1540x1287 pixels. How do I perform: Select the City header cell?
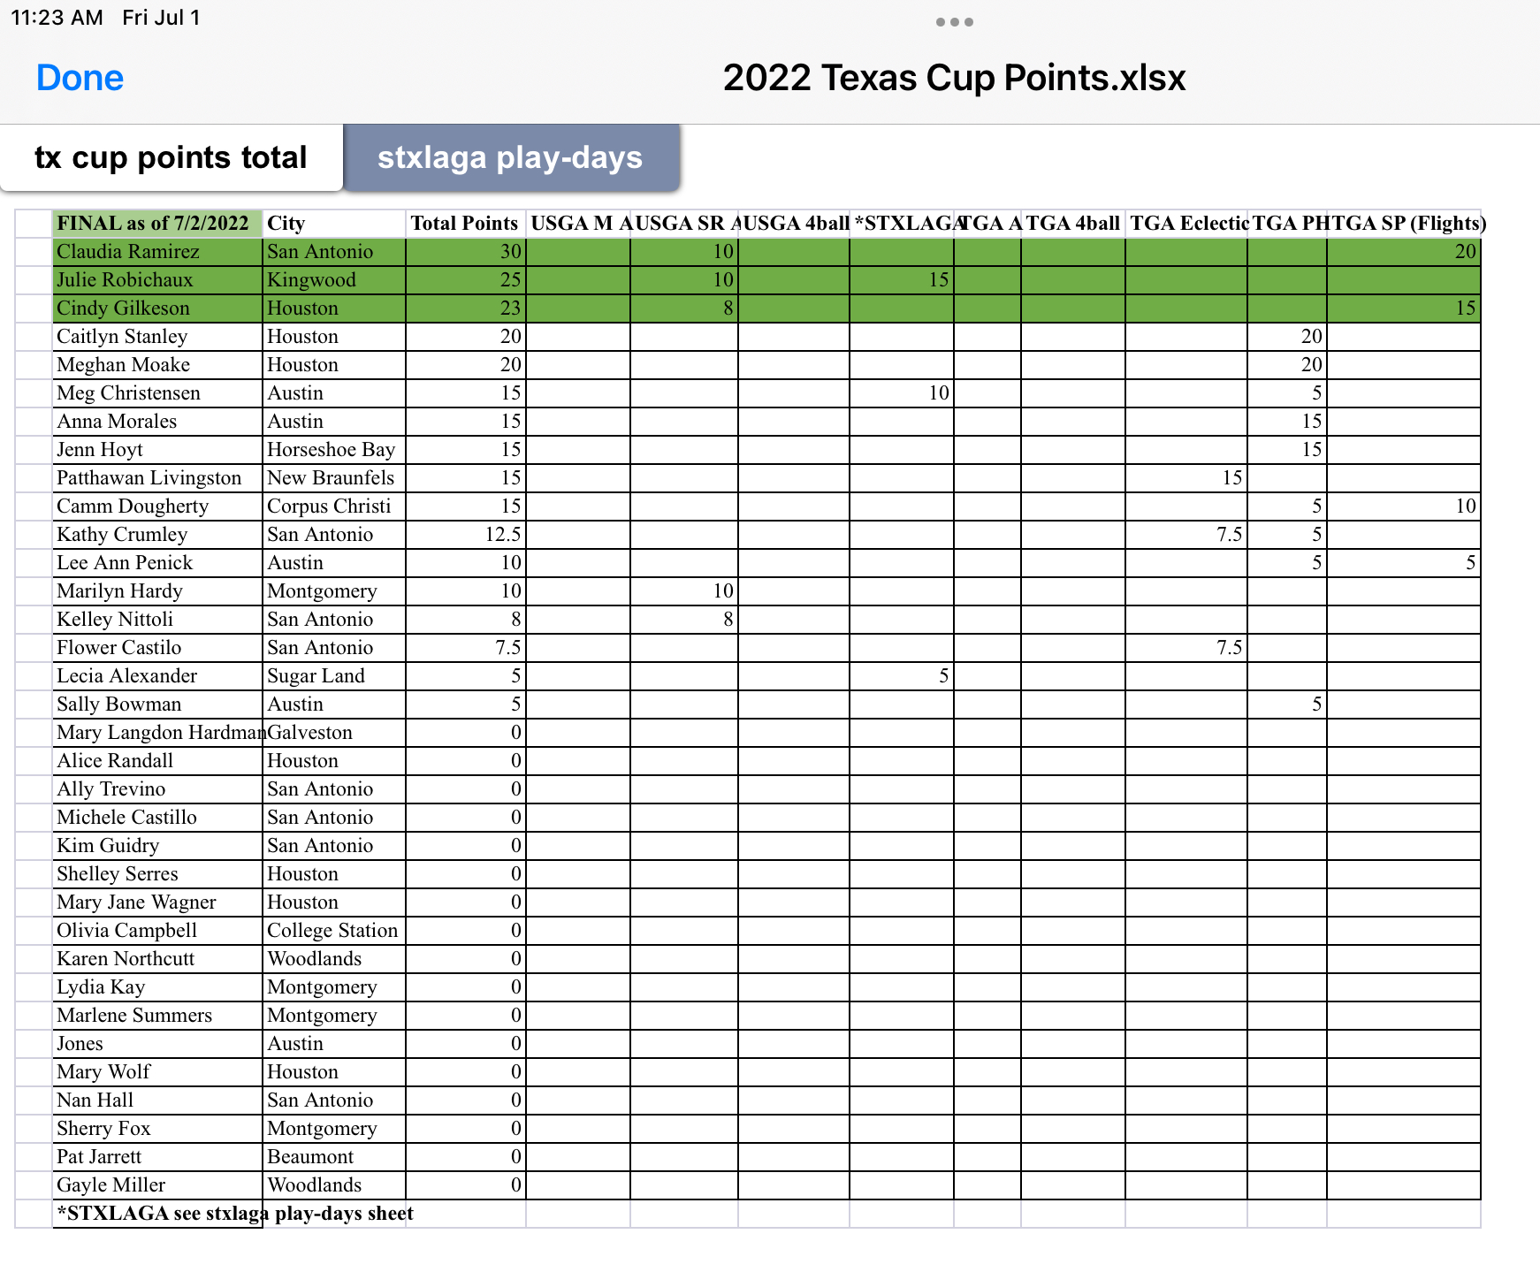334,223
